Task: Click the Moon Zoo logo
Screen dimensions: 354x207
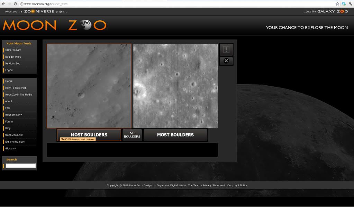Action: [x=55, y=25]
